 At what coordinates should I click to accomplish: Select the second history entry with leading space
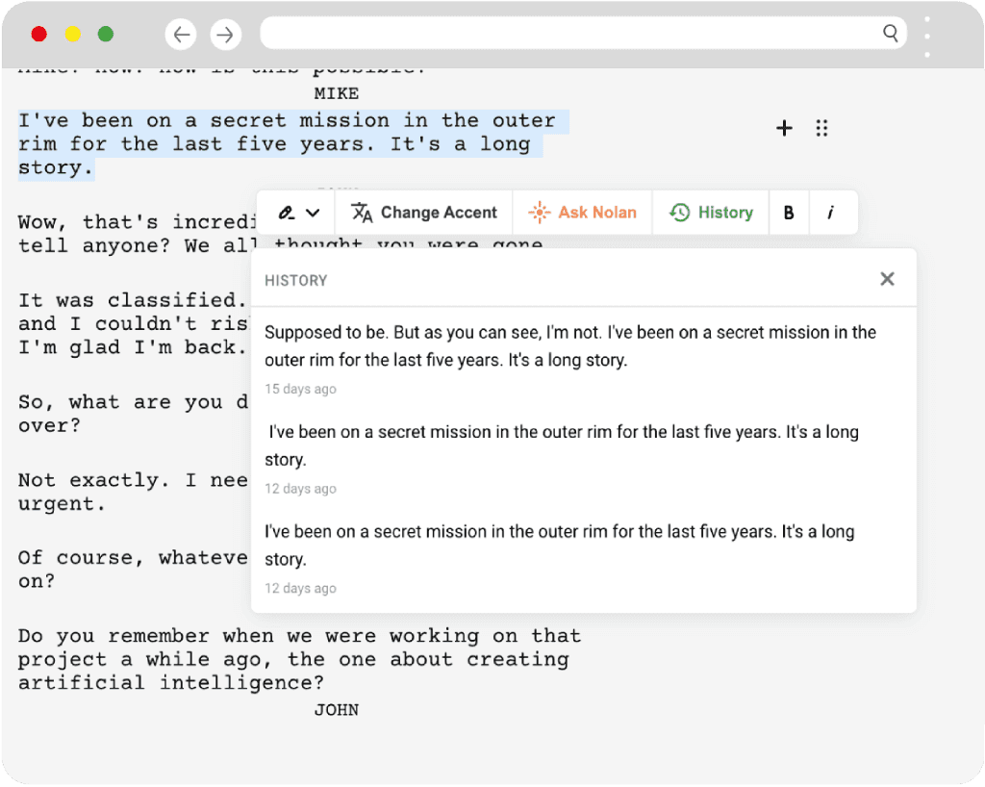click(563, 445)
